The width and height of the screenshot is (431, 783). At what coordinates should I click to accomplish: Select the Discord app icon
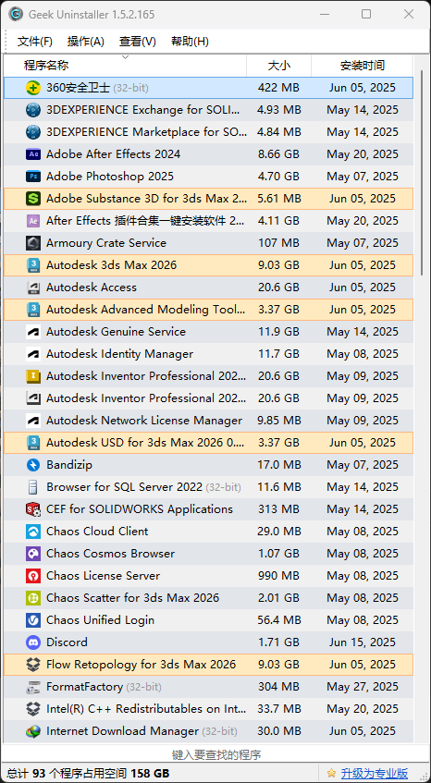coord(33,642)
